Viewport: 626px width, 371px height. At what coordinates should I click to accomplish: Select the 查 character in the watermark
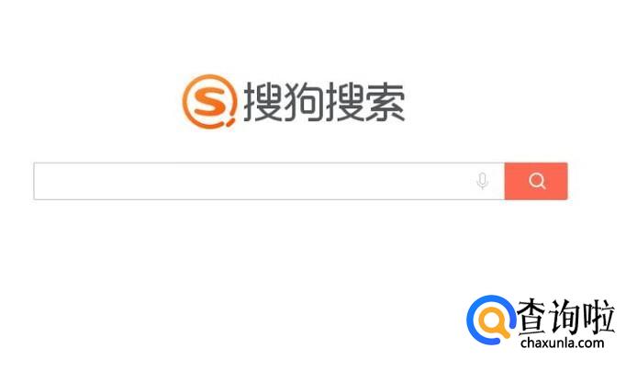click(532, 317)
